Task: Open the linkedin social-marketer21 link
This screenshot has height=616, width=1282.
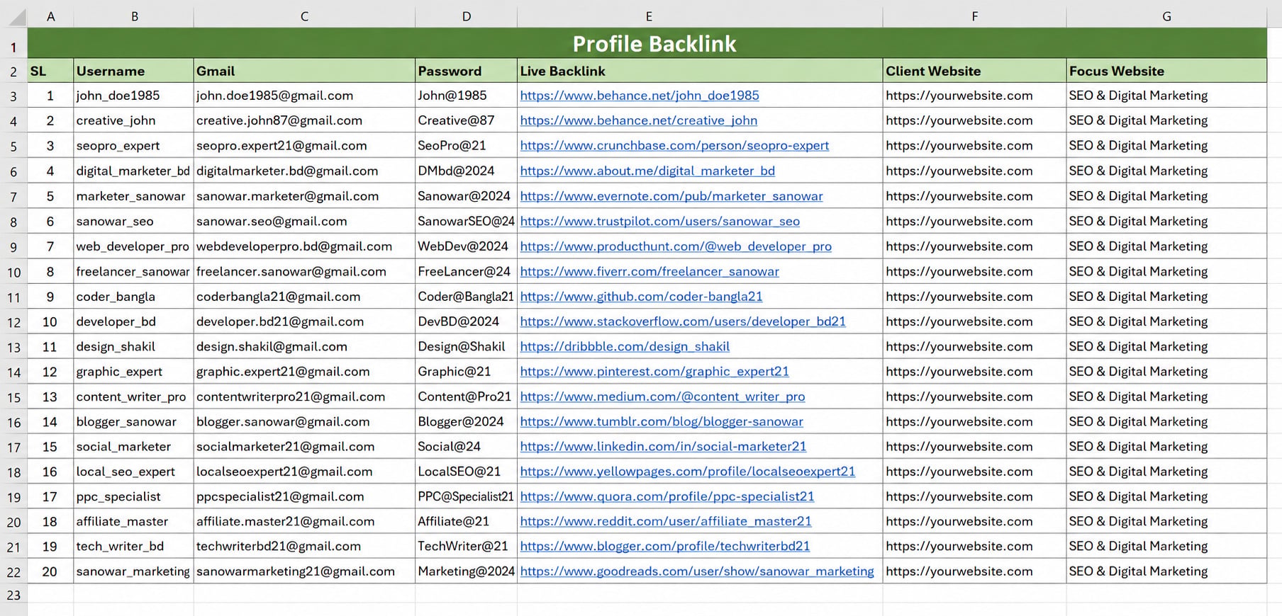Action: [663, 447]
